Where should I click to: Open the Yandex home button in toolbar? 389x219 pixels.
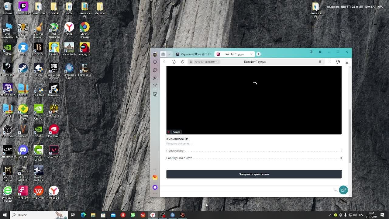[174, 62]
